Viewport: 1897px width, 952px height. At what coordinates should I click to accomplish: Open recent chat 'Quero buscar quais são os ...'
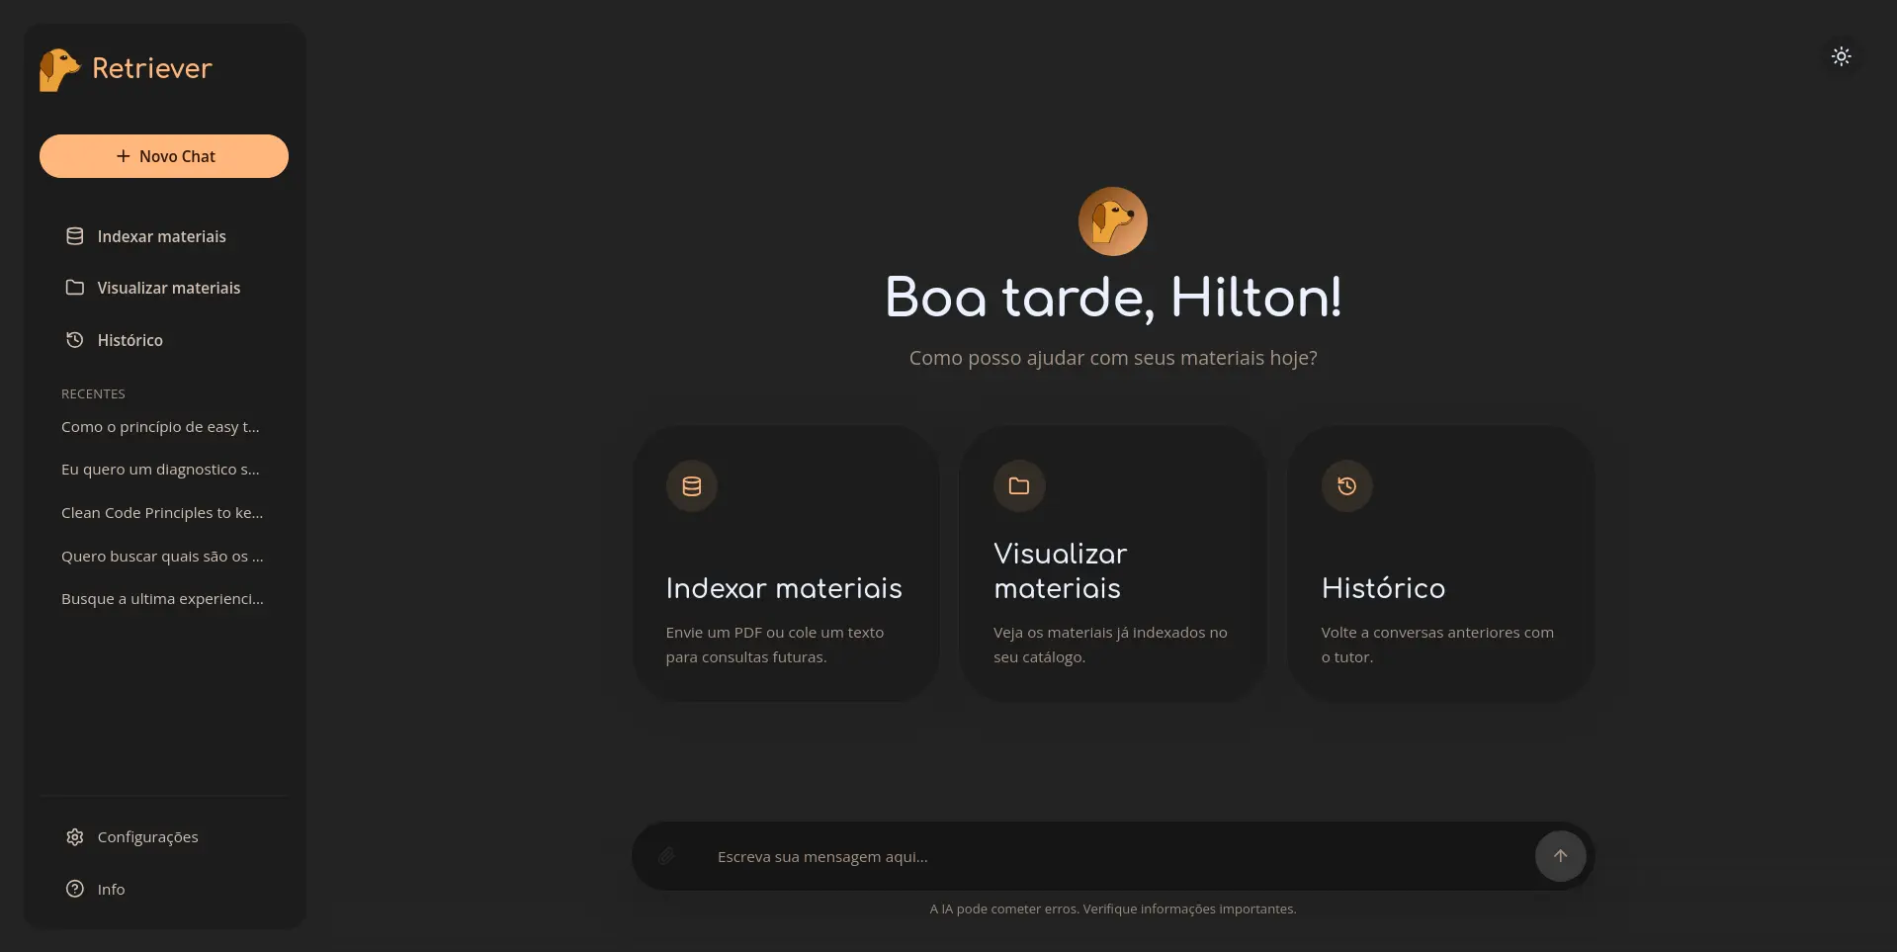point(162,557)
